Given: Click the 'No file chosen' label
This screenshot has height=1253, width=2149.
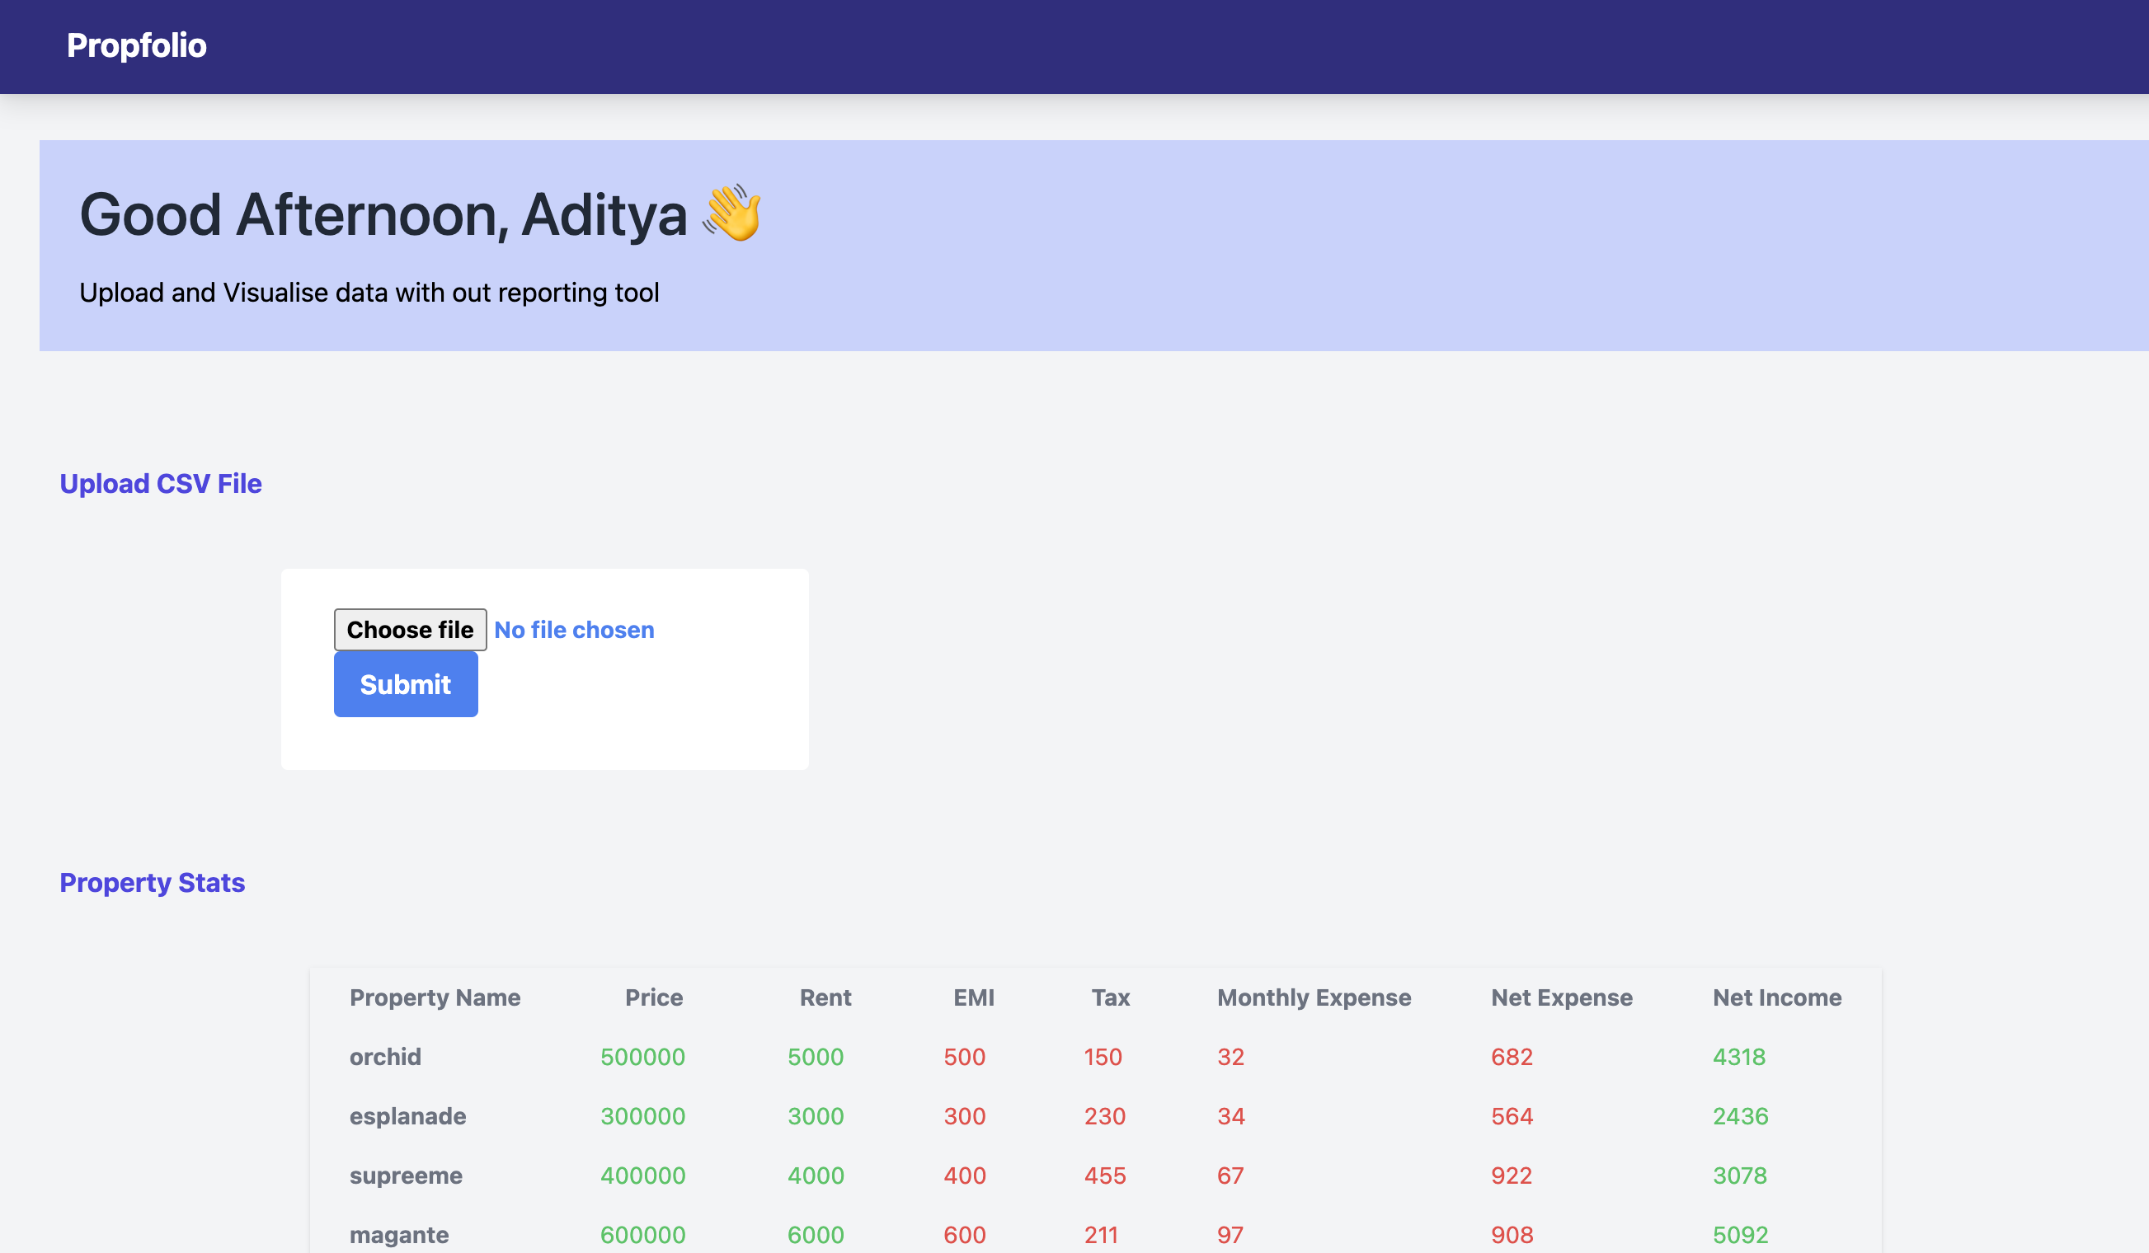Looking at the screenshot, I should 574,630.
